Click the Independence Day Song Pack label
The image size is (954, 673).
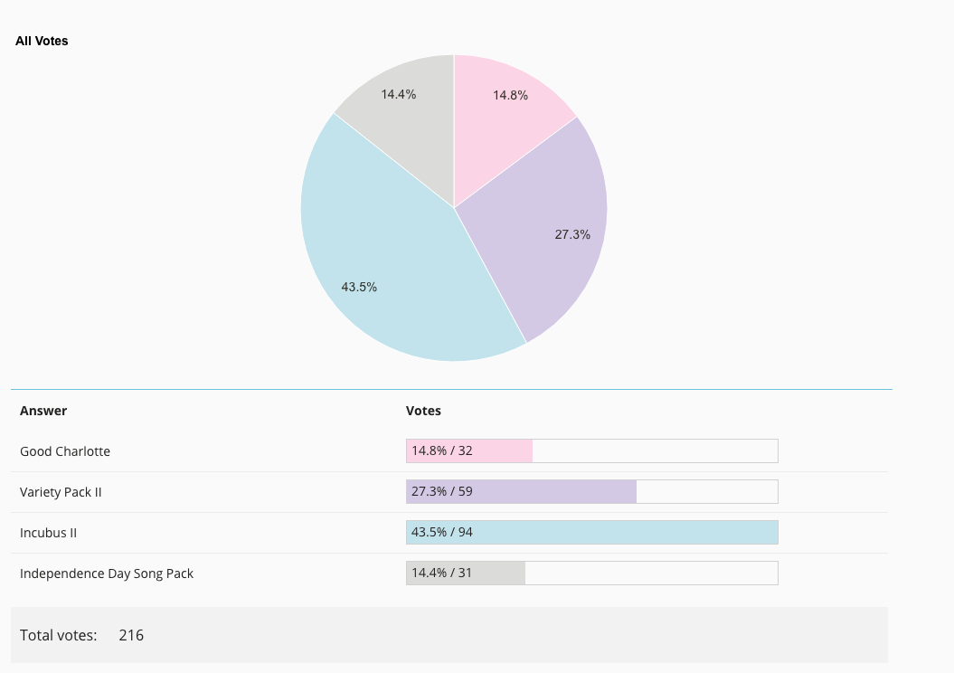[x=107, y=573]
